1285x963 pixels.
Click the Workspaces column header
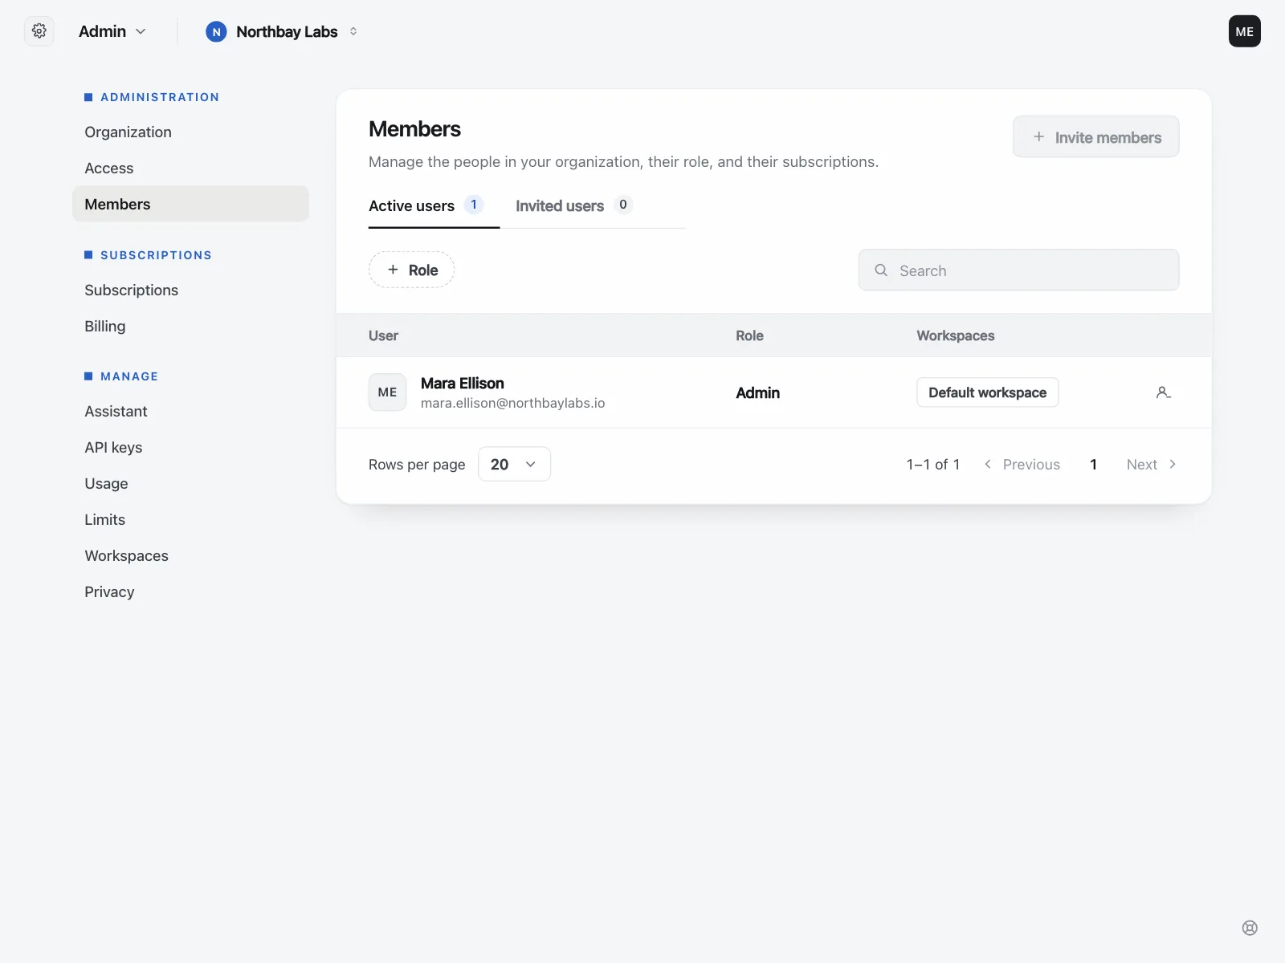click(x=955, y=335)
